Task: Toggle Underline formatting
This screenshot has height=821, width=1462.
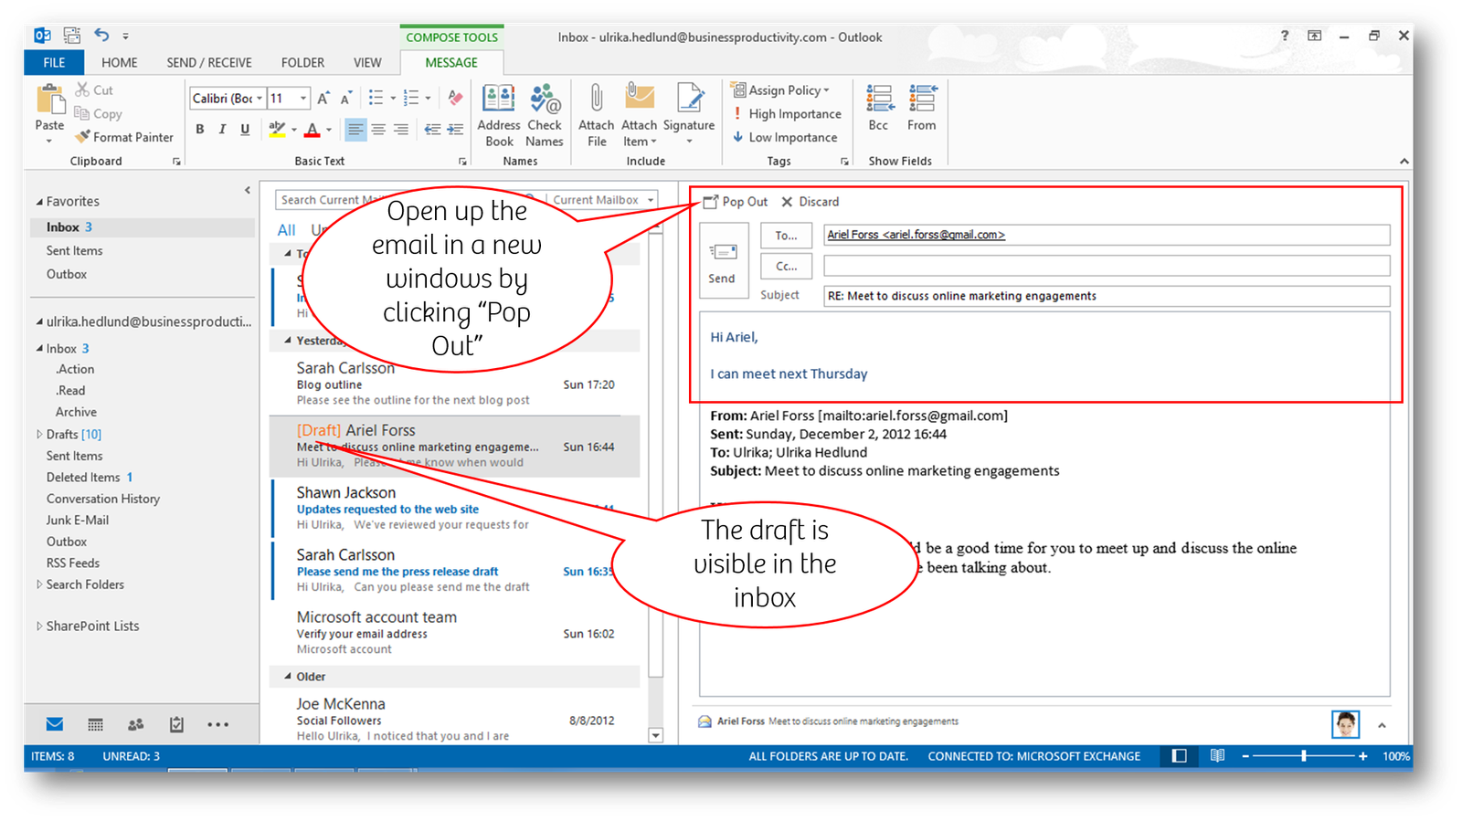Action: (x=245, y=130)
